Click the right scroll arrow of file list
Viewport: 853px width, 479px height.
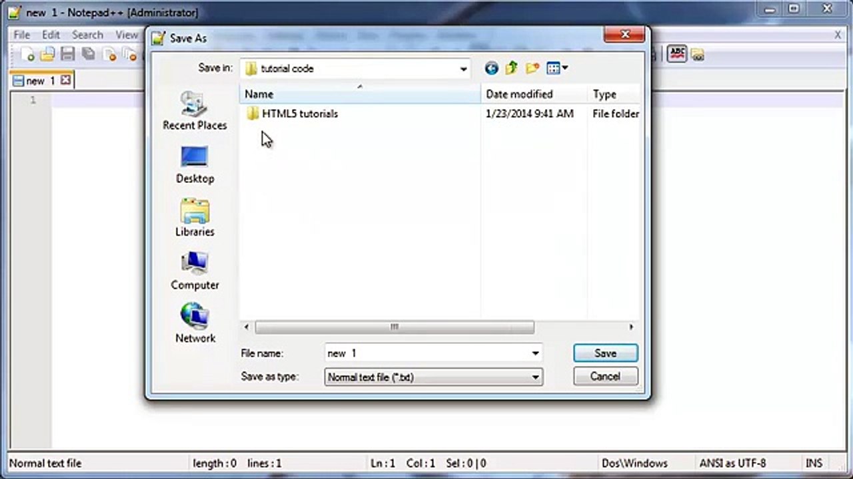click(631, 327)
